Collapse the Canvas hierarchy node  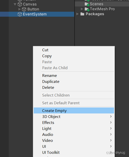[x=15, y=4]
